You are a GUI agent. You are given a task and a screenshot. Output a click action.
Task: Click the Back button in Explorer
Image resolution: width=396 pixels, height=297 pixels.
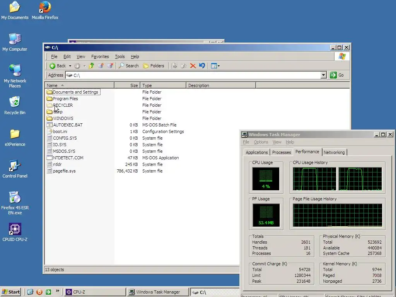pos(58,66)
